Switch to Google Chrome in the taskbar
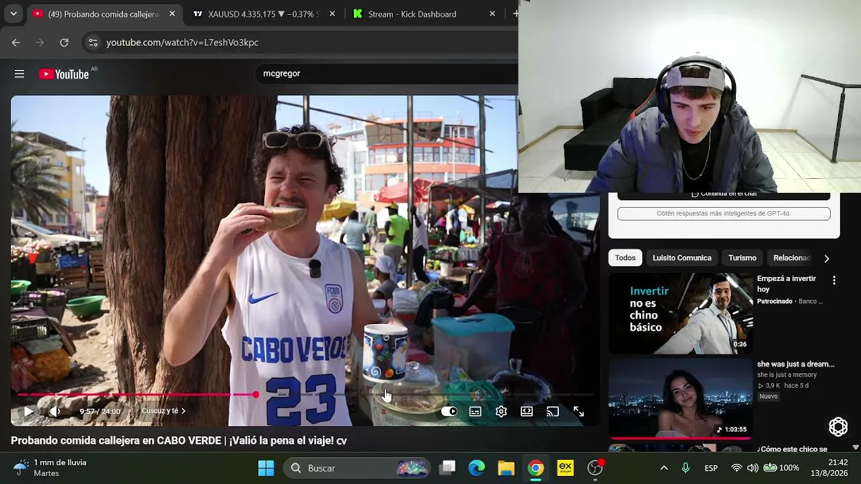The height and width of the screenshot is (484, 861). coord(535,468)
